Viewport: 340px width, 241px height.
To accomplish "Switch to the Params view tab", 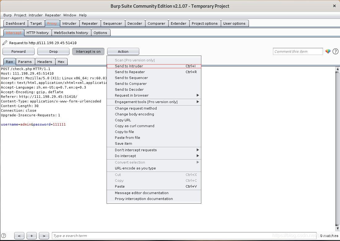I will 25,62.
